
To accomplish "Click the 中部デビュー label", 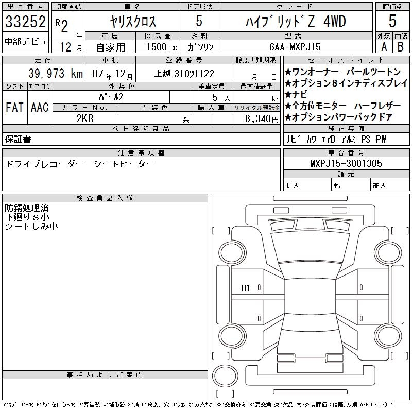I will coord(25,41).
